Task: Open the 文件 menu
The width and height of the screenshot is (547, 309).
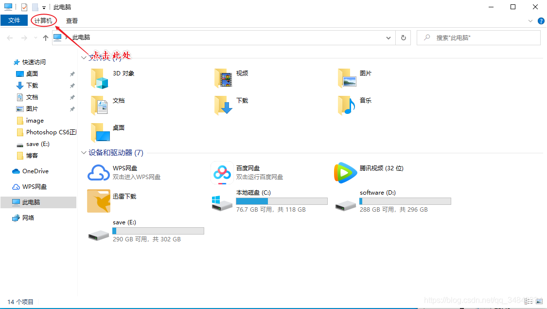Action: point(14,20)
